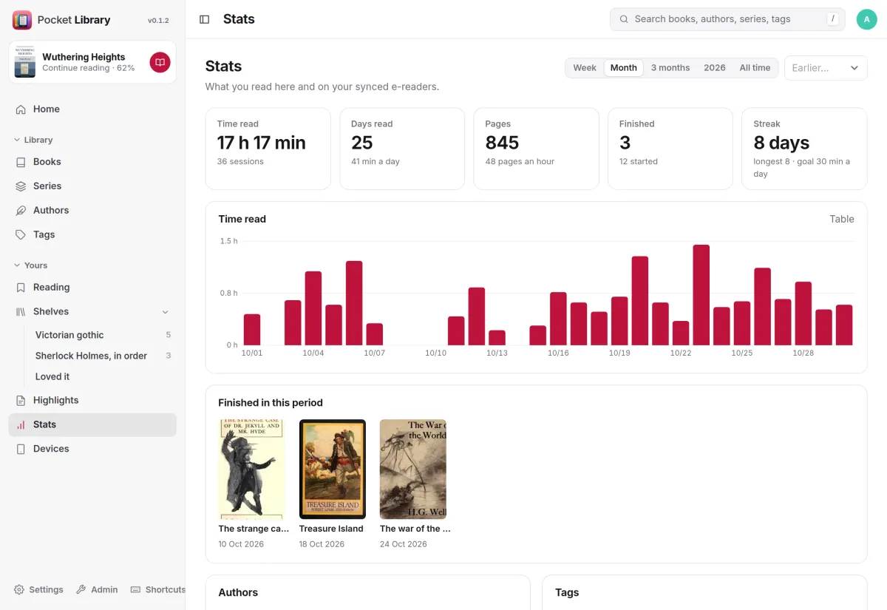
Task: Go to Highlights page
Action: click(x=92, y=401)
